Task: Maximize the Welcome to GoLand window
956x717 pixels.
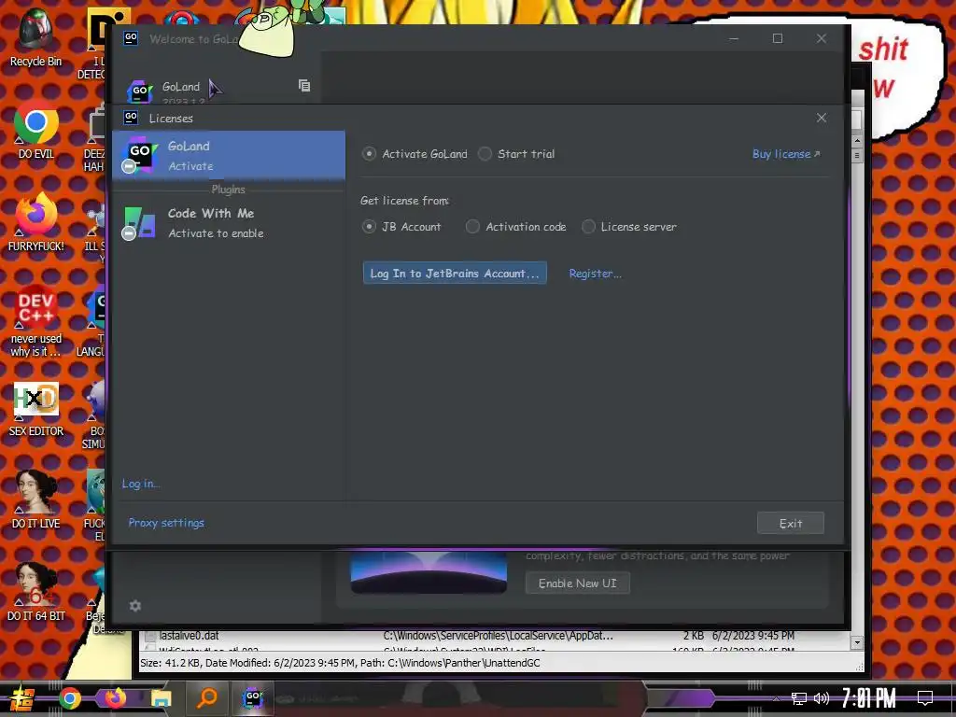Action: 778,38
